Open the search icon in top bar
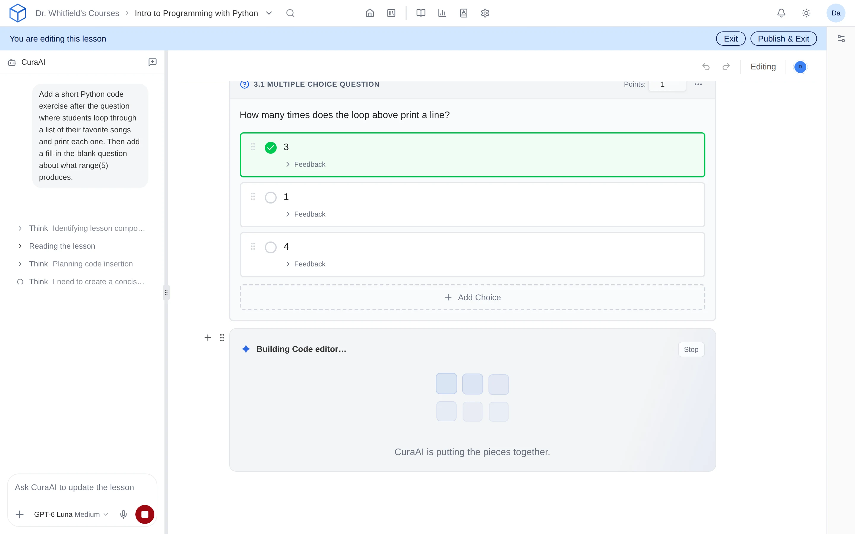This screenshot has width=855, height=534. pyautogui.click(x=290, y=13)
